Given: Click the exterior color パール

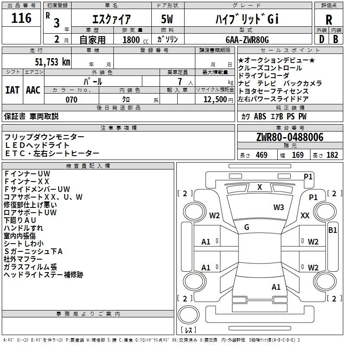Looking at the screenshot, I should (x=93, y=82).
